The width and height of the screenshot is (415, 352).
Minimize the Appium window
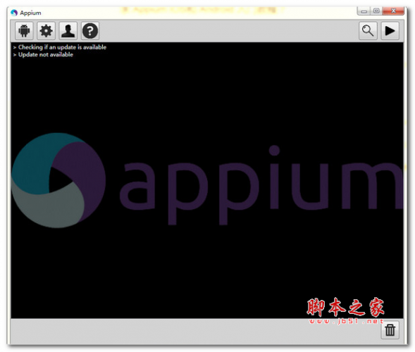point(364,11)
